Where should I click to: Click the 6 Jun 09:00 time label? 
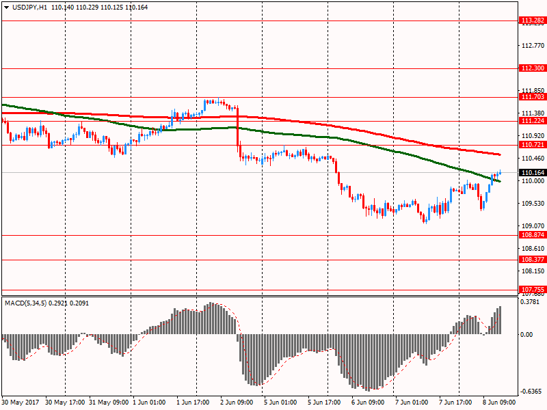(x=368, y=402)
